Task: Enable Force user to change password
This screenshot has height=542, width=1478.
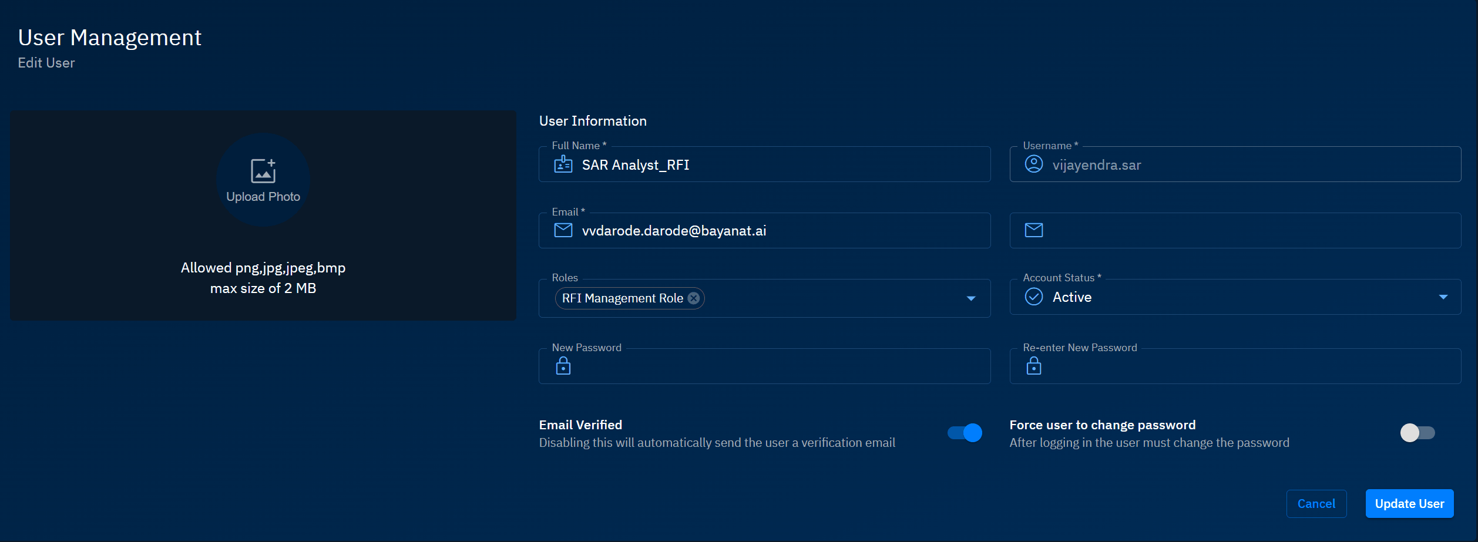Action: click(x=1417, y=433)
